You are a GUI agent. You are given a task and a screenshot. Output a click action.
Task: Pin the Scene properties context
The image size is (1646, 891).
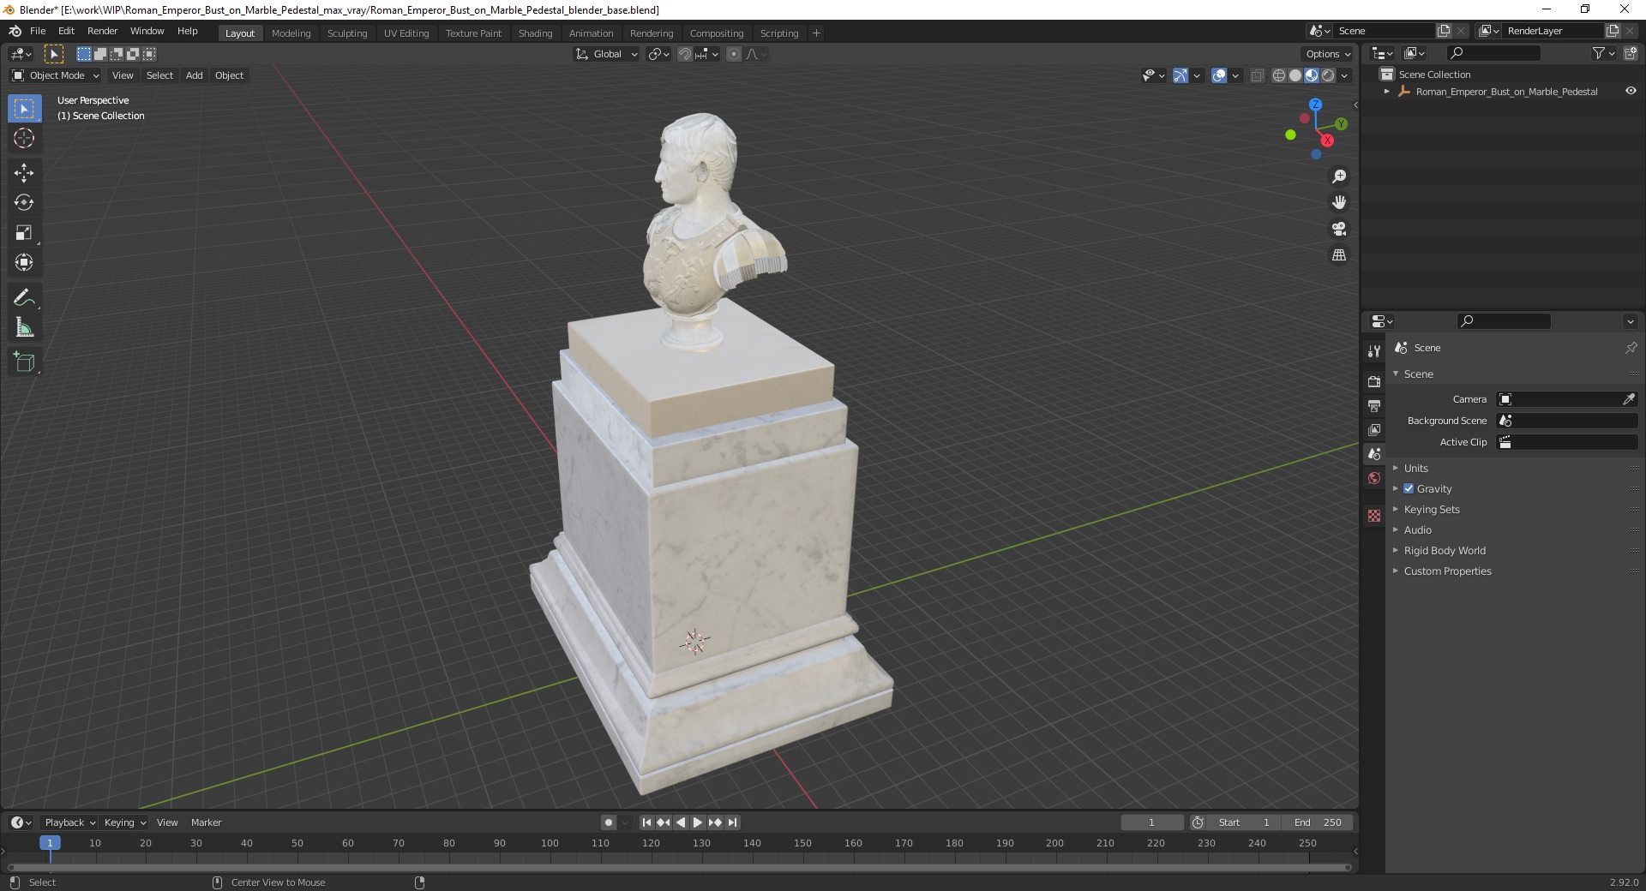(x=1631, y=348)
